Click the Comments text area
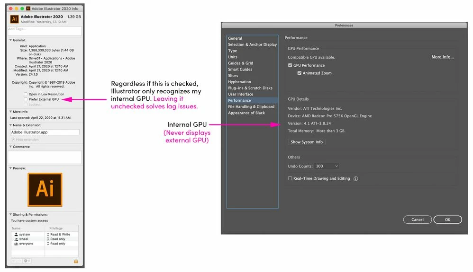Viewport: 473px width, 272px height. pyautogui.click(x=45, y=157)
